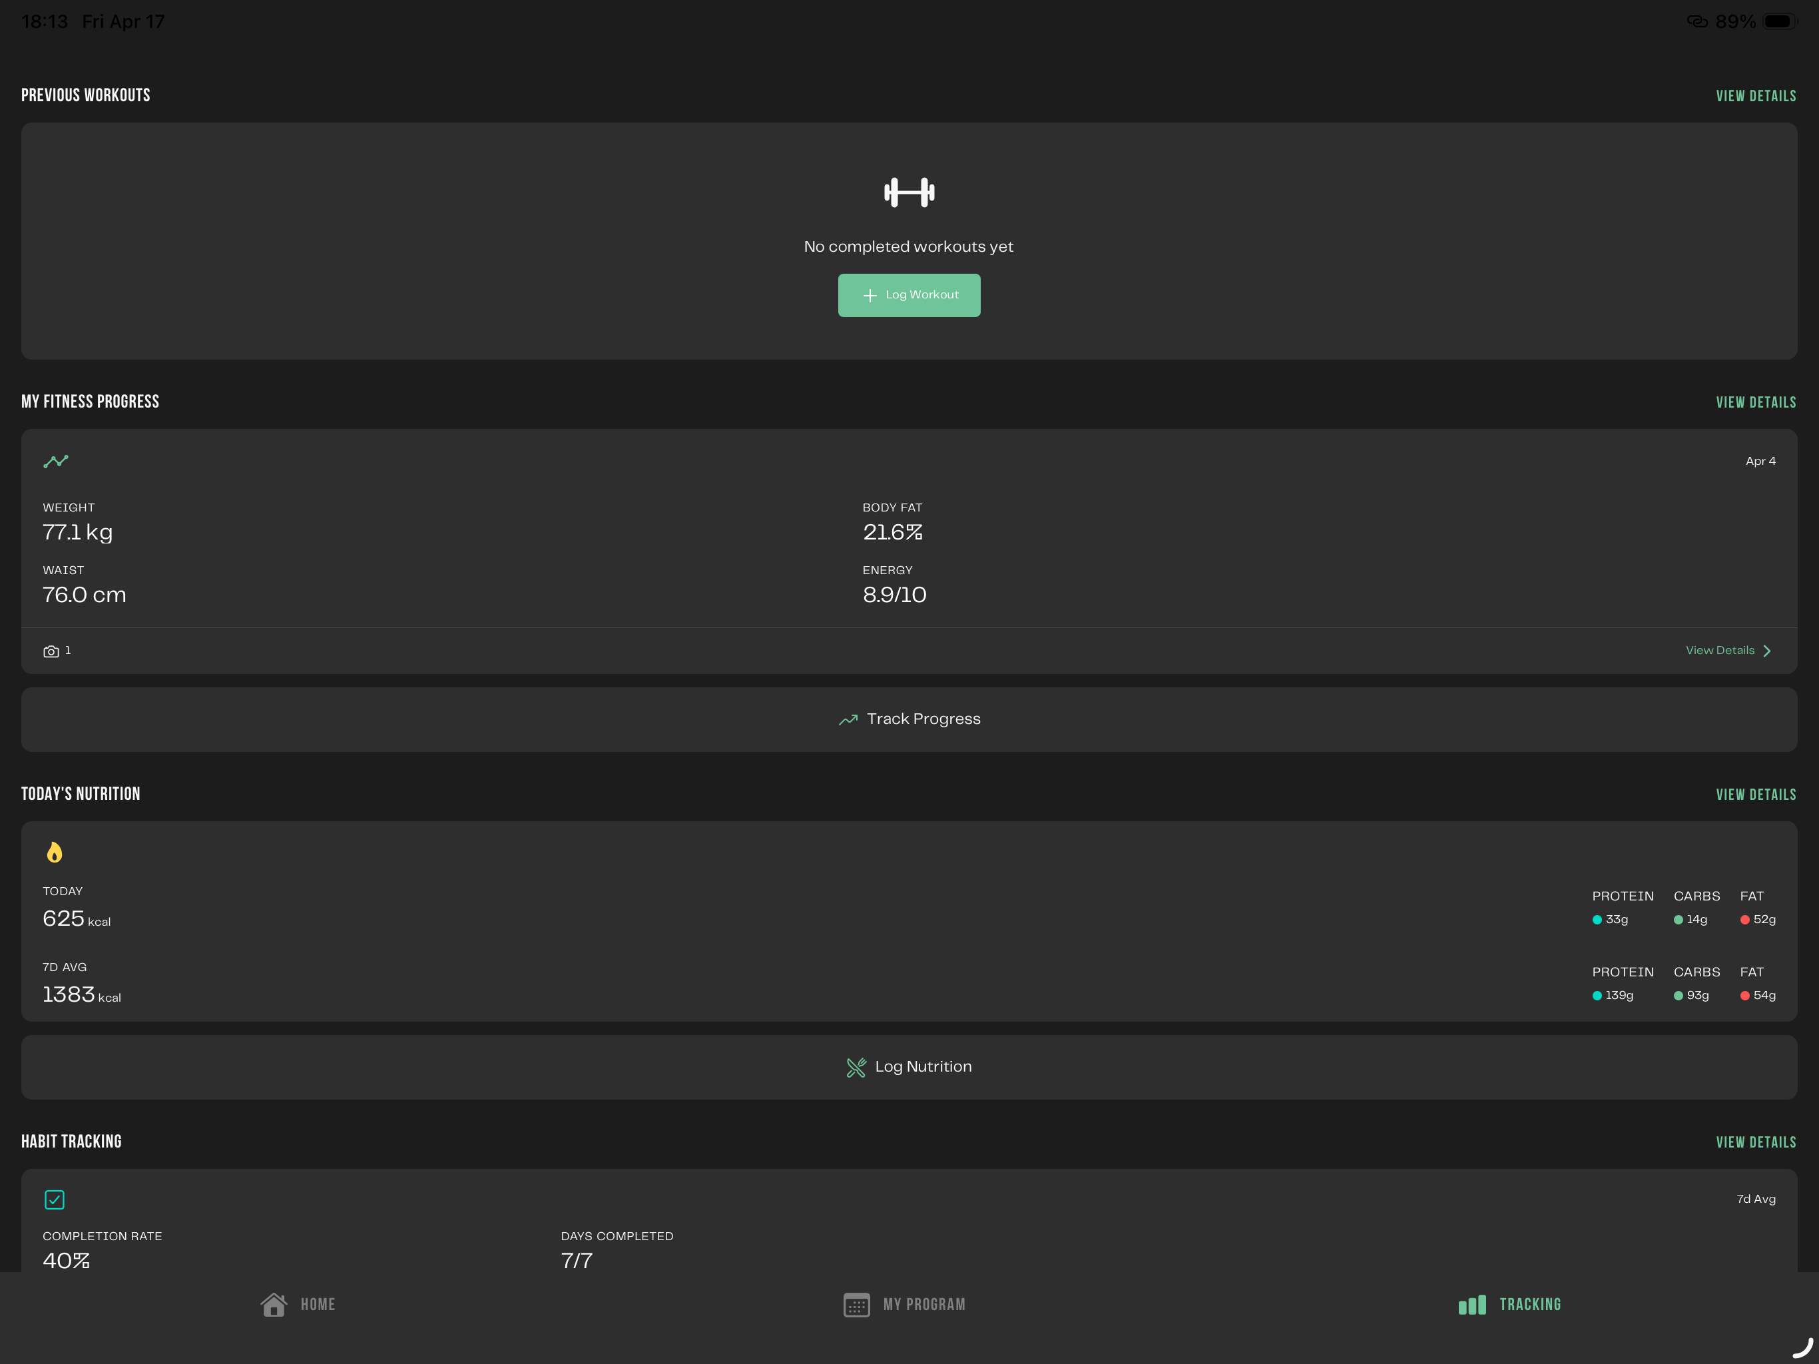Image resolution: width=1819 pixels, height=1364 pixels.
Task: Click the fork and knife nutrition icon
Action: coord(856,1067)
